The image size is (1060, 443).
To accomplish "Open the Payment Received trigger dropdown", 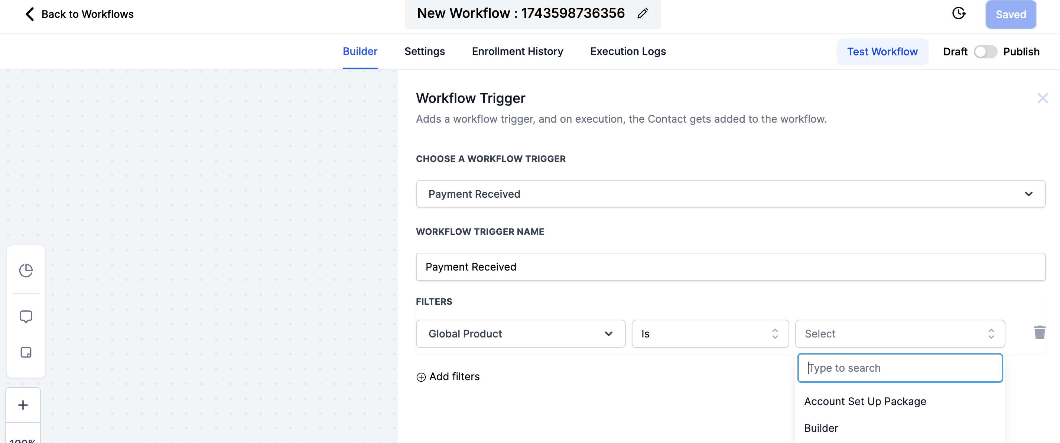I will [x=731, y=194].
